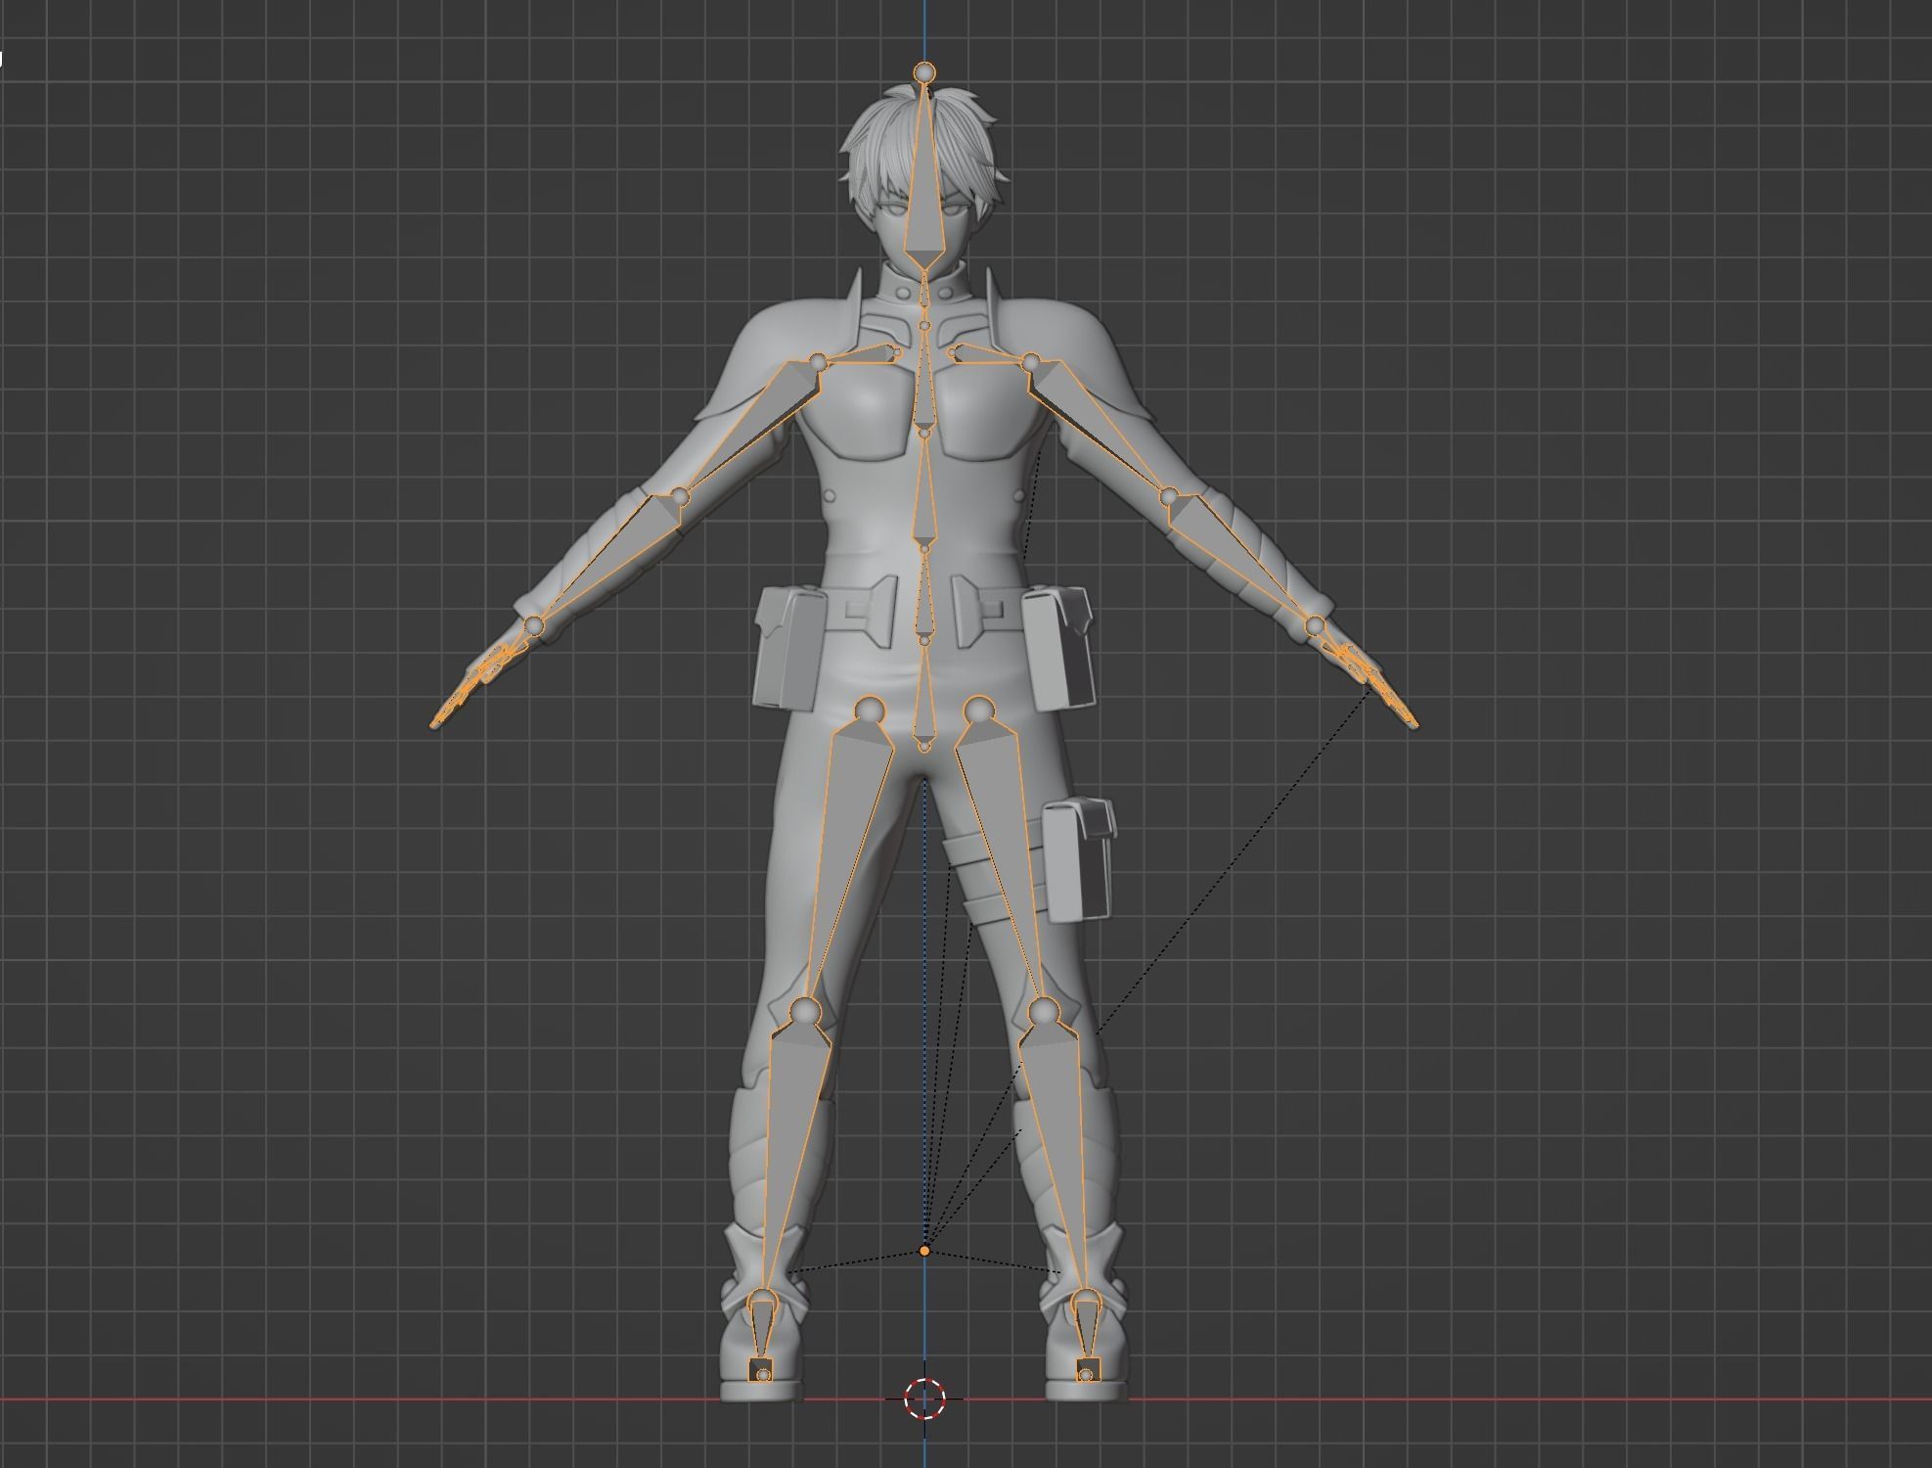Click the character's left wrist joint, viewer's right

[1315, 625]
